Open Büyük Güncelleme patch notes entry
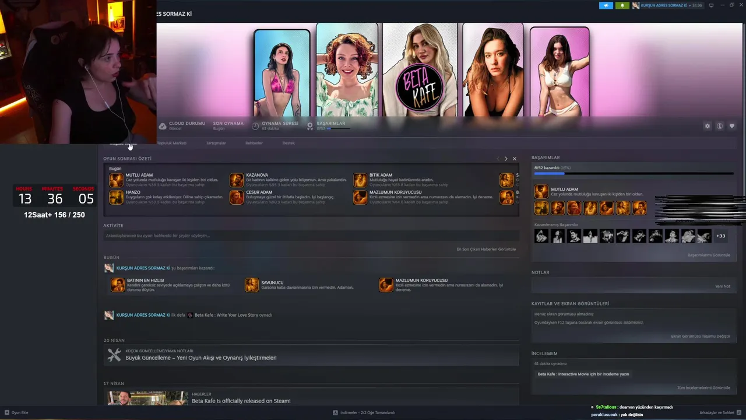This screenshot has height=420, width=746. coord(311,354)
